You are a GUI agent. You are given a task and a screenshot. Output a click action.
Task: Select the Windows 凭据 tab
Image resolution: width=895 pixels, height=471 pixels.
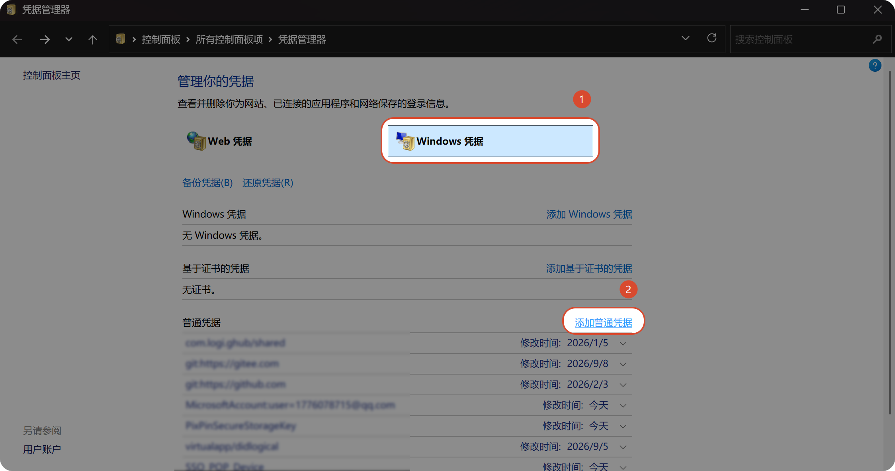490,141
